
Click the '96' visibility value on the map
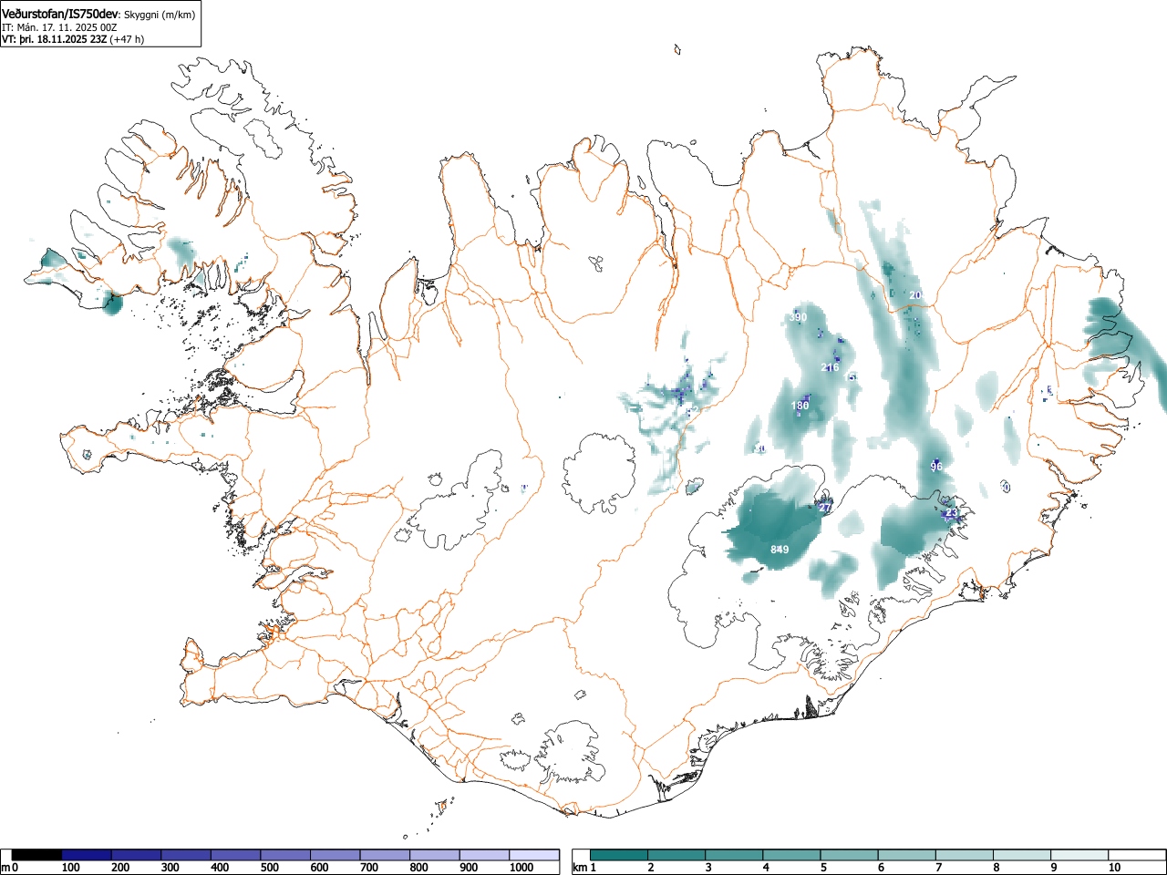936,467
